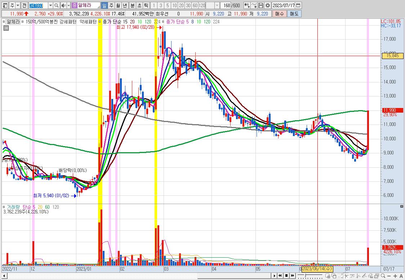This screenshot has width=405, height=280.
Task: Click the letter A auto-scale icon
Action: point(401,276)
